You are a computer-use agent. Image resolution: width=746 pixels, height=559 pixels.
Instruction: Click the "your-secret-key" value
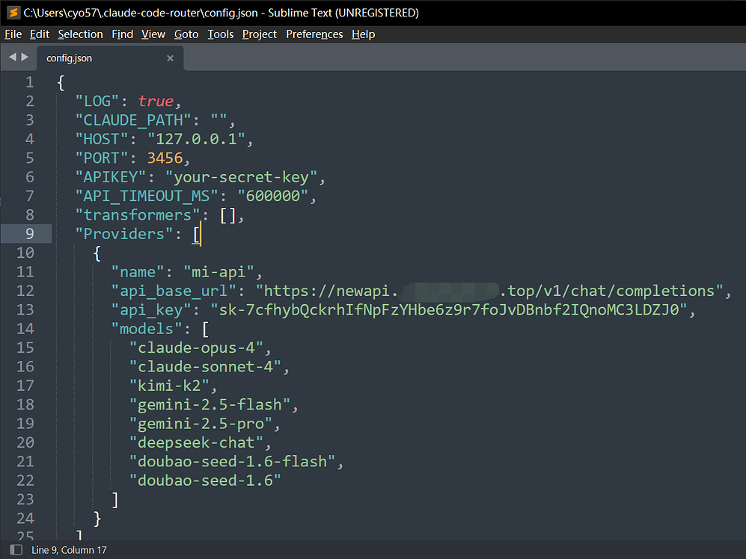click(x=241, y=177)
